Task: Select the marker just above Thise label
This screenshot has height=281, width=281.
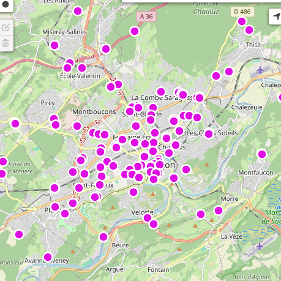Action: 249,30
